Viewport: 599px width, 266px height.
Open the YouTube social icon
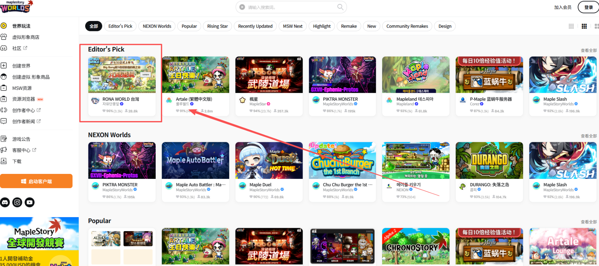(30, 202)
